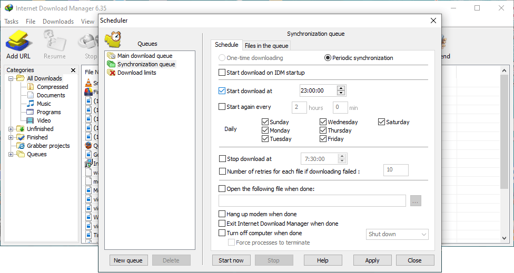Select the Video category icon
Image resolution: width=514 pixels, height=273 pixels.
[x=31, y=120]
